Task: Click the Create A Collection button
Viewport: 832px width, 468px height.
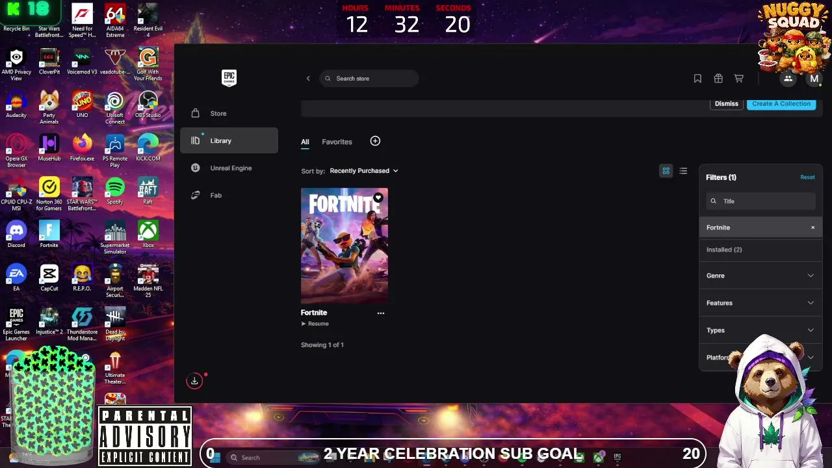Action: [x=781, y=104]
